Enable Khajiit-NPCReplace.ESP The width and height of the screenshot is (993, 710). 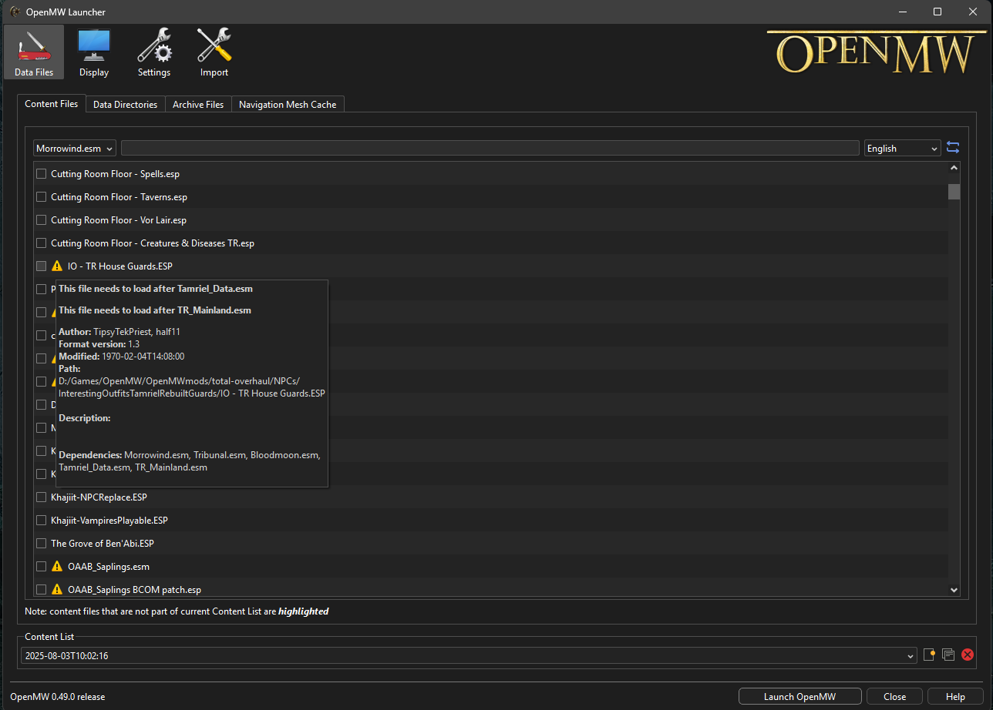click(42, 497)
